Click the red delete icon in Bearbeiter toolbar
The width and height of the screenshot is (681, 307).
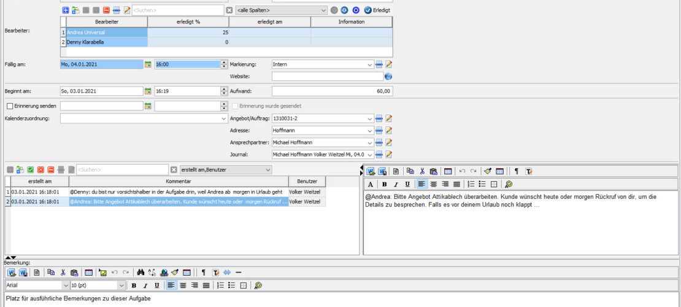pos(106,10)
